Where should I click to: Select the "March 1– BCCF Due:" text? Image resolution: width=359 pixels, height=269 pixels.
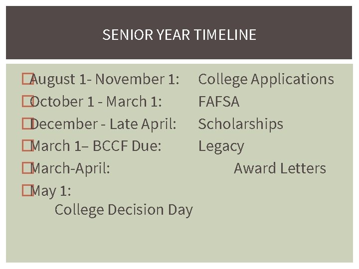coord(96,146)
